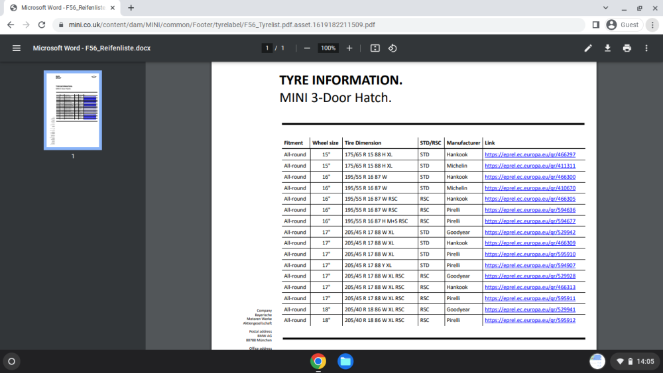Click the 'Fitment' column header
Screen dimensions: 663x373
coord(294,143)
